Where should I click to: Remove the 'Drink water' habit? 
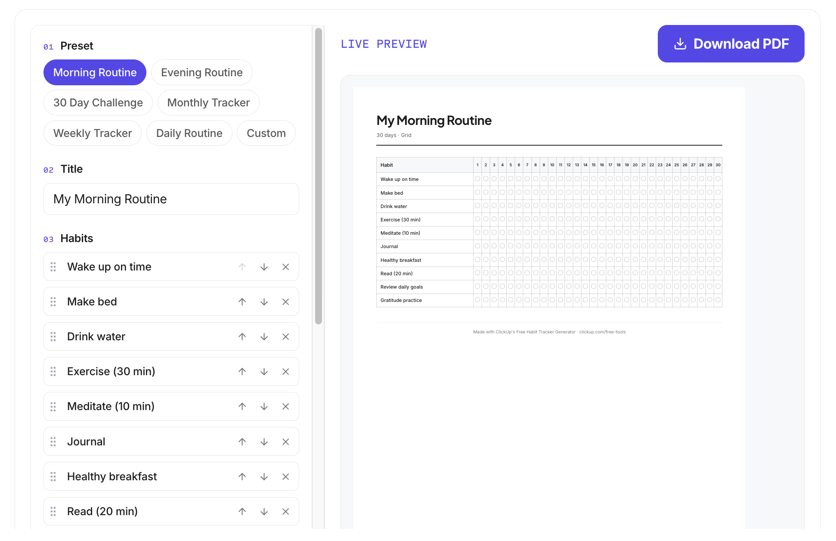pos(286,337)
